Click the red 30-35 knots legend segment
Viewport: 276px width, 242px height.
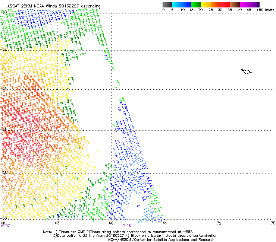tap(225, 4)
